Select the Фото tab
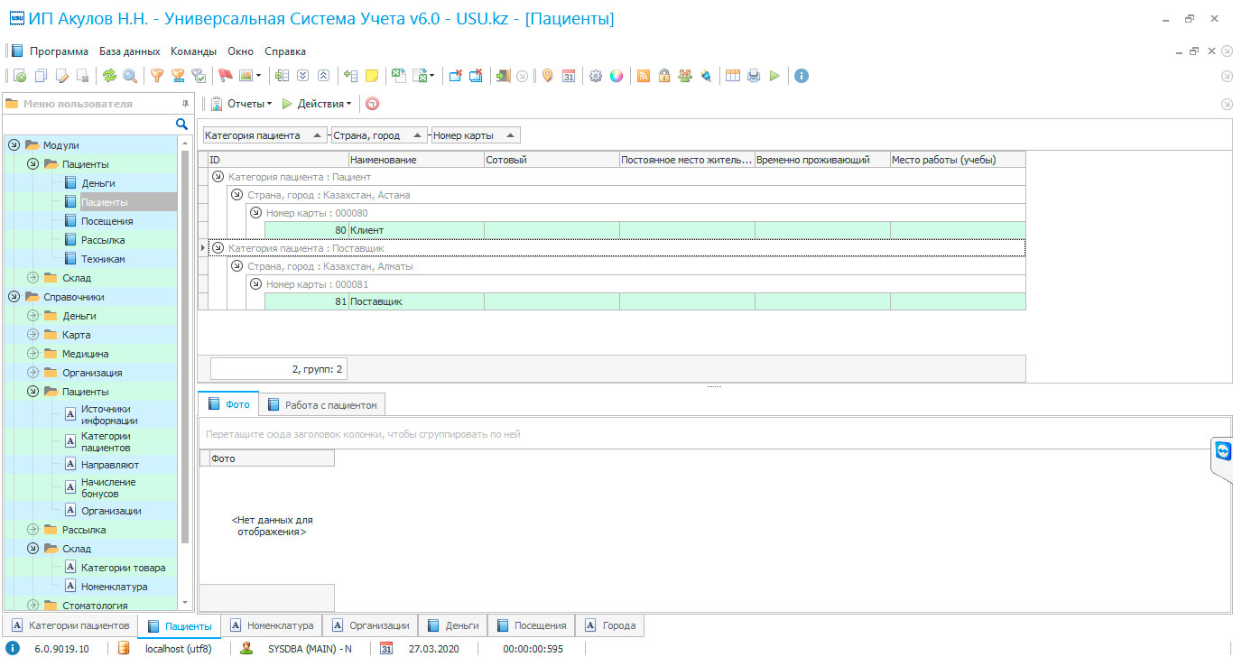The height and width of the screenshot is (657, 1233). tap(228, 404)
